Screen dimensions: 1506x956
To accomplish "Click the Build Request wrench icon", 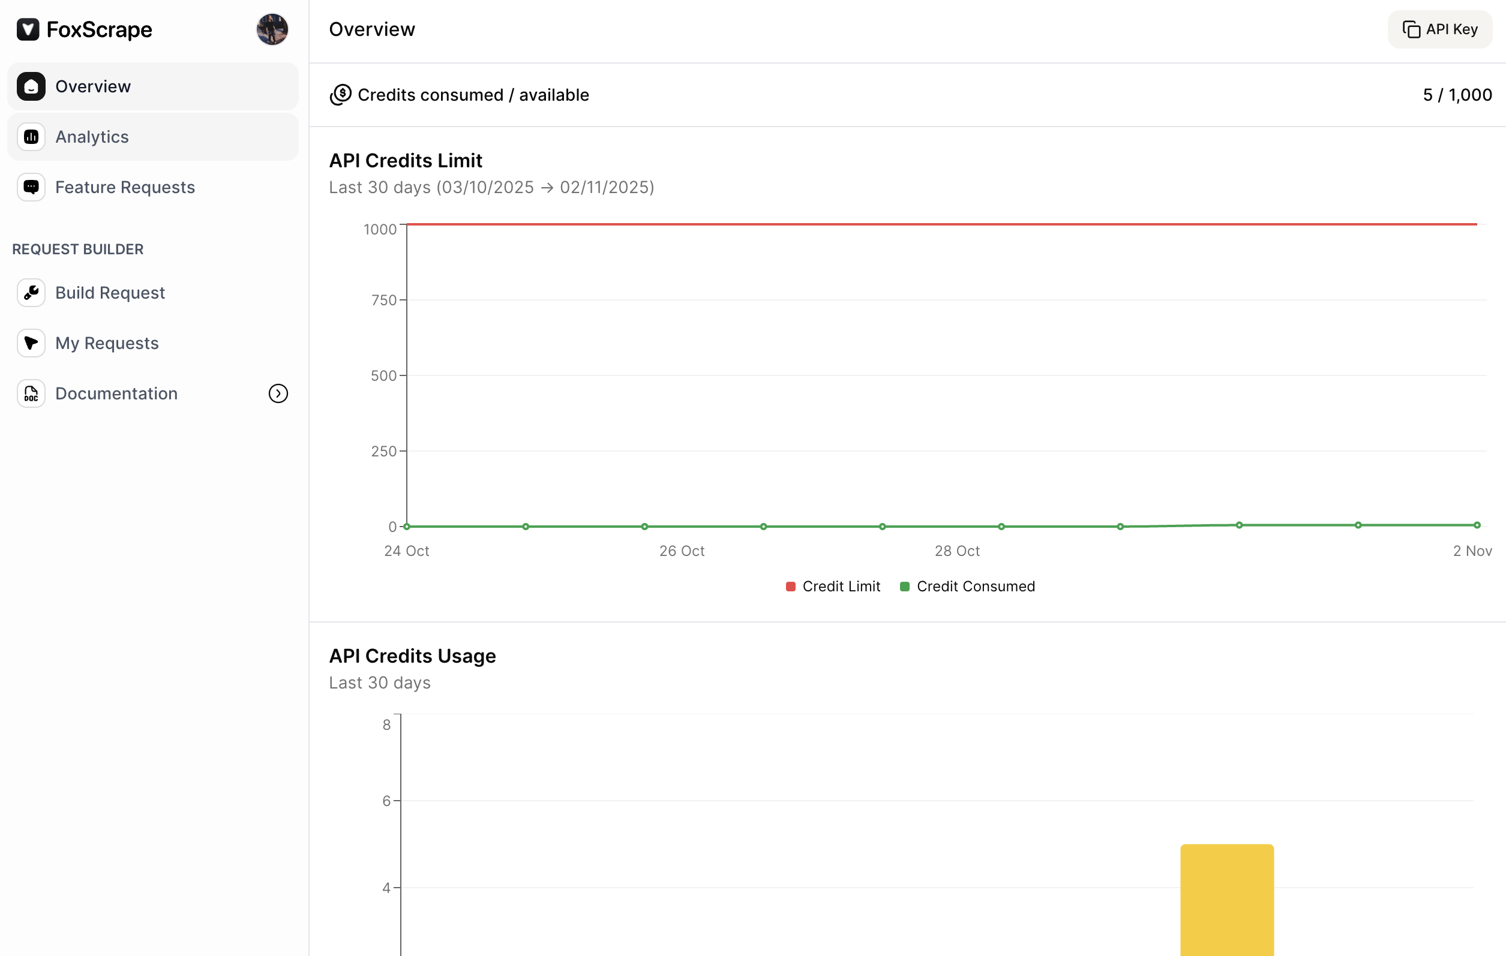I will [x=31, y=293].
